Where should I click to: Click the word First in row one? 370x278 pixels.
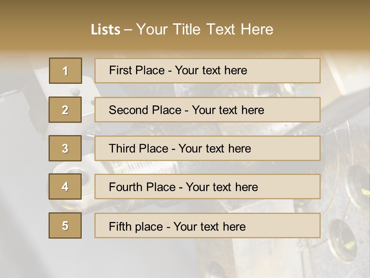click(x=120, y=70)
